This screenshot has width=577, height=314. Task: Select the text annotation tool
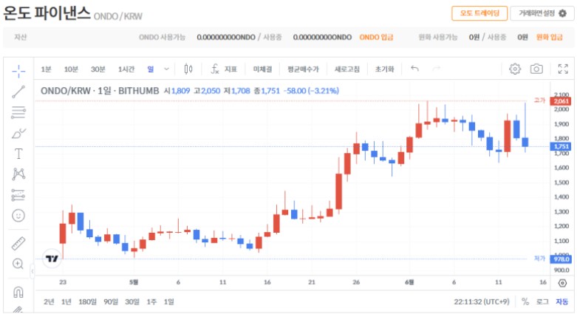pos(18,154)
